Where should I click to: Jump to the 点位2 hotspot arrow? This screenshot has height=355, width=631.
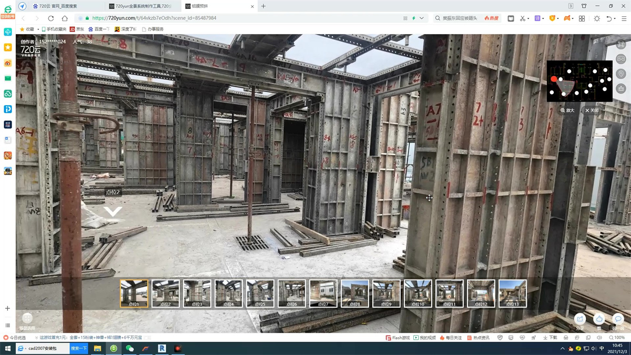click(113, 211)
